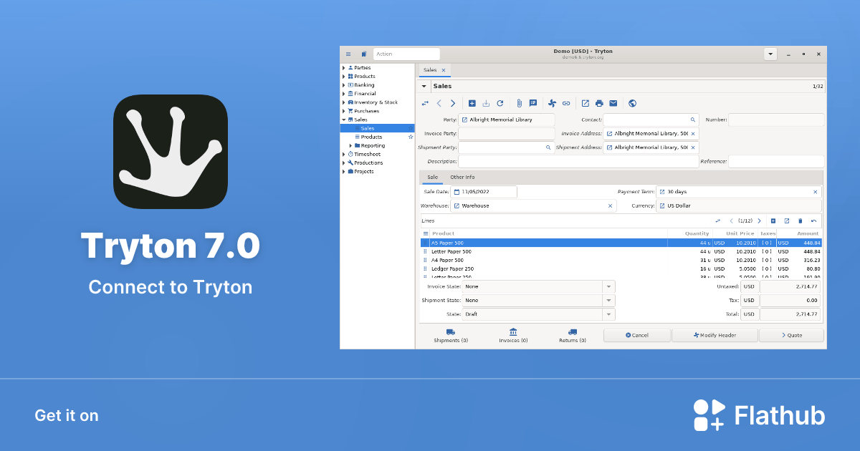Launch action using the fan-shaped toolbar icon
The height and width of the screenshot is (451, 860).
553,103
